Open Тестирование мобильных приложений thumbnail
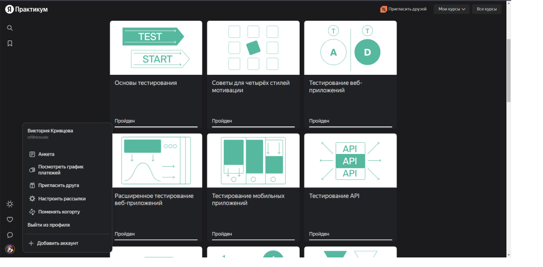543x267 pixels. [253, 161]
